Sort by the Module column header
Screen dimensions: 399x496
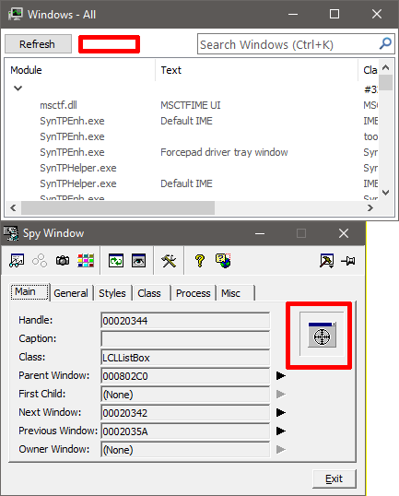(x=26, y=70)
